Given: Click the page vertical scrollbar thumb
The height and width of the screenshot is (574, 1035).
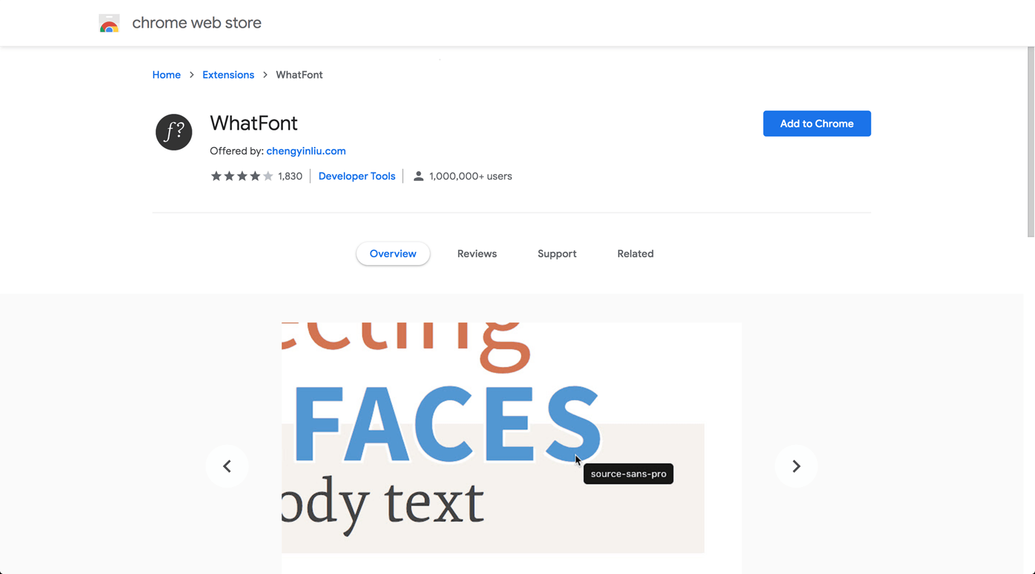Looking at the screenshot, I should tap(1031, 141).
